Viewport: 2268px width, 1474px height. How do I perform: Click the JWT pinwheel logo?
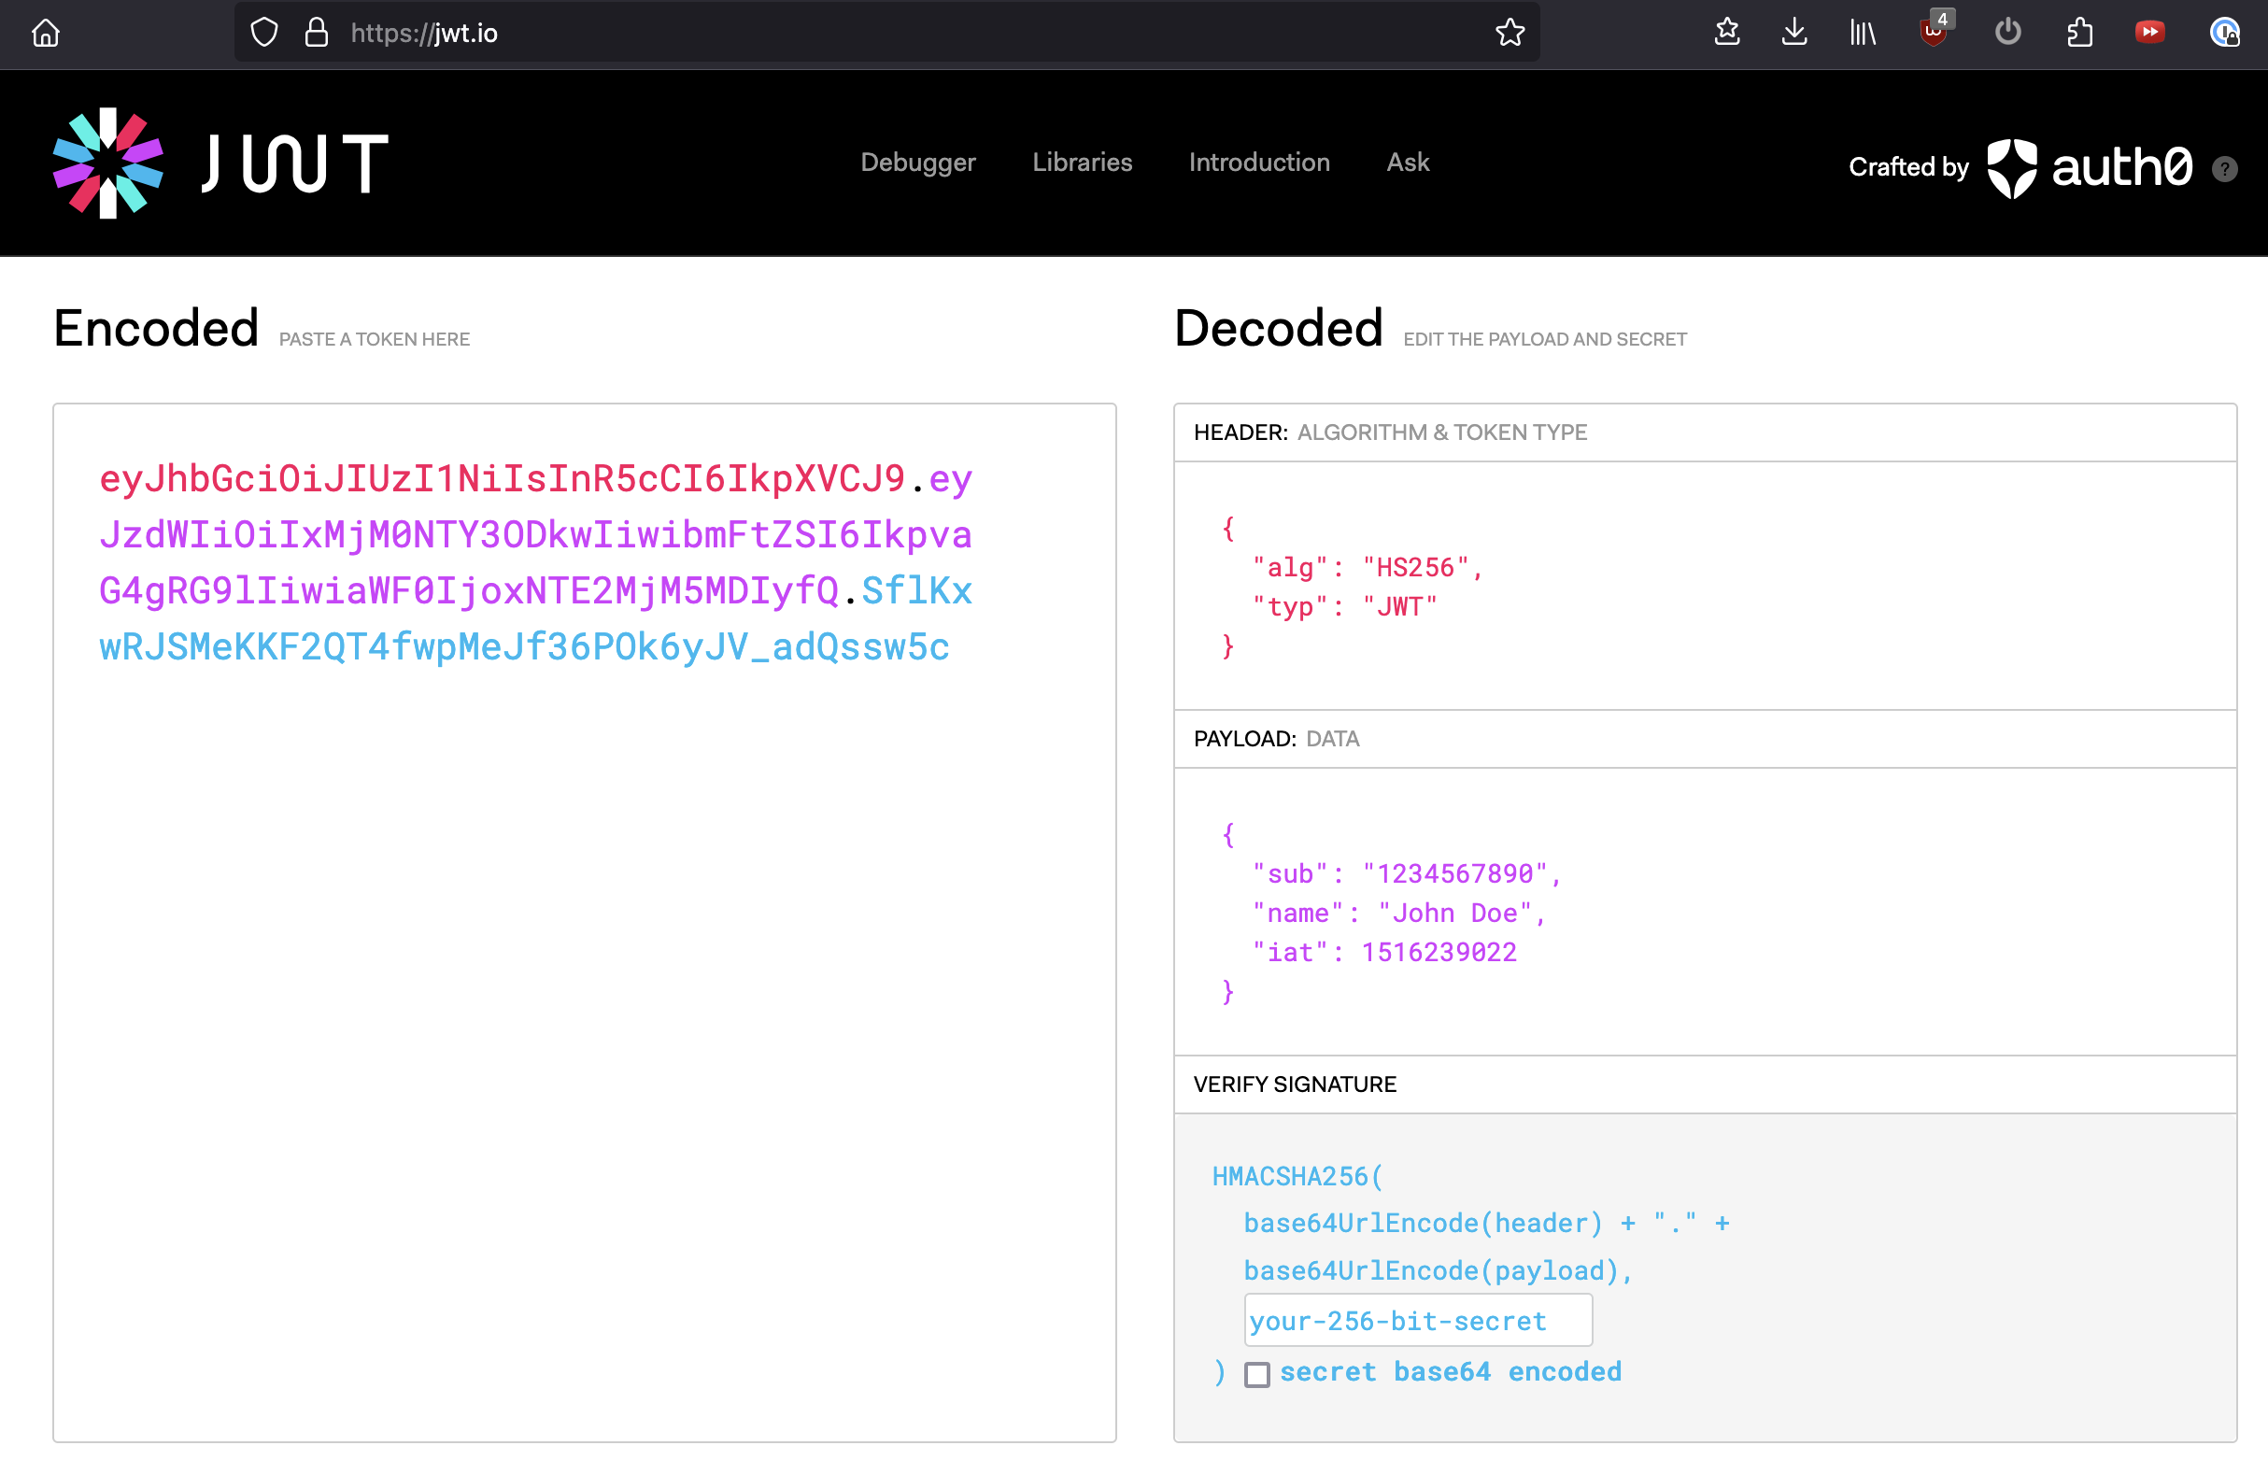pyautogui.click(x=107, y=163)
